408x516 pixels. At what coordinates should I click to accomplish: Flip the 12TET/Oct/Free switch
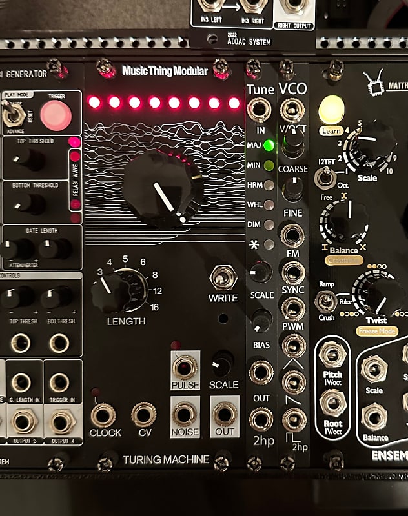coord(325,178)
